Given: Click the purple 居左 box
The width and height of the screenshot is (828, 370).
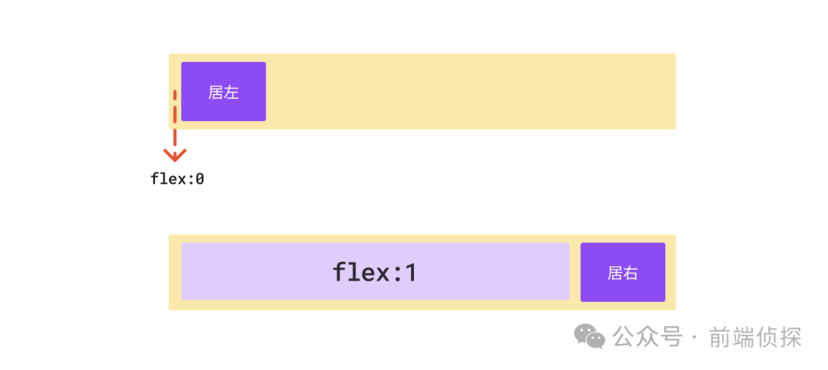Looking at the screenshot, I should click(223, 91).
